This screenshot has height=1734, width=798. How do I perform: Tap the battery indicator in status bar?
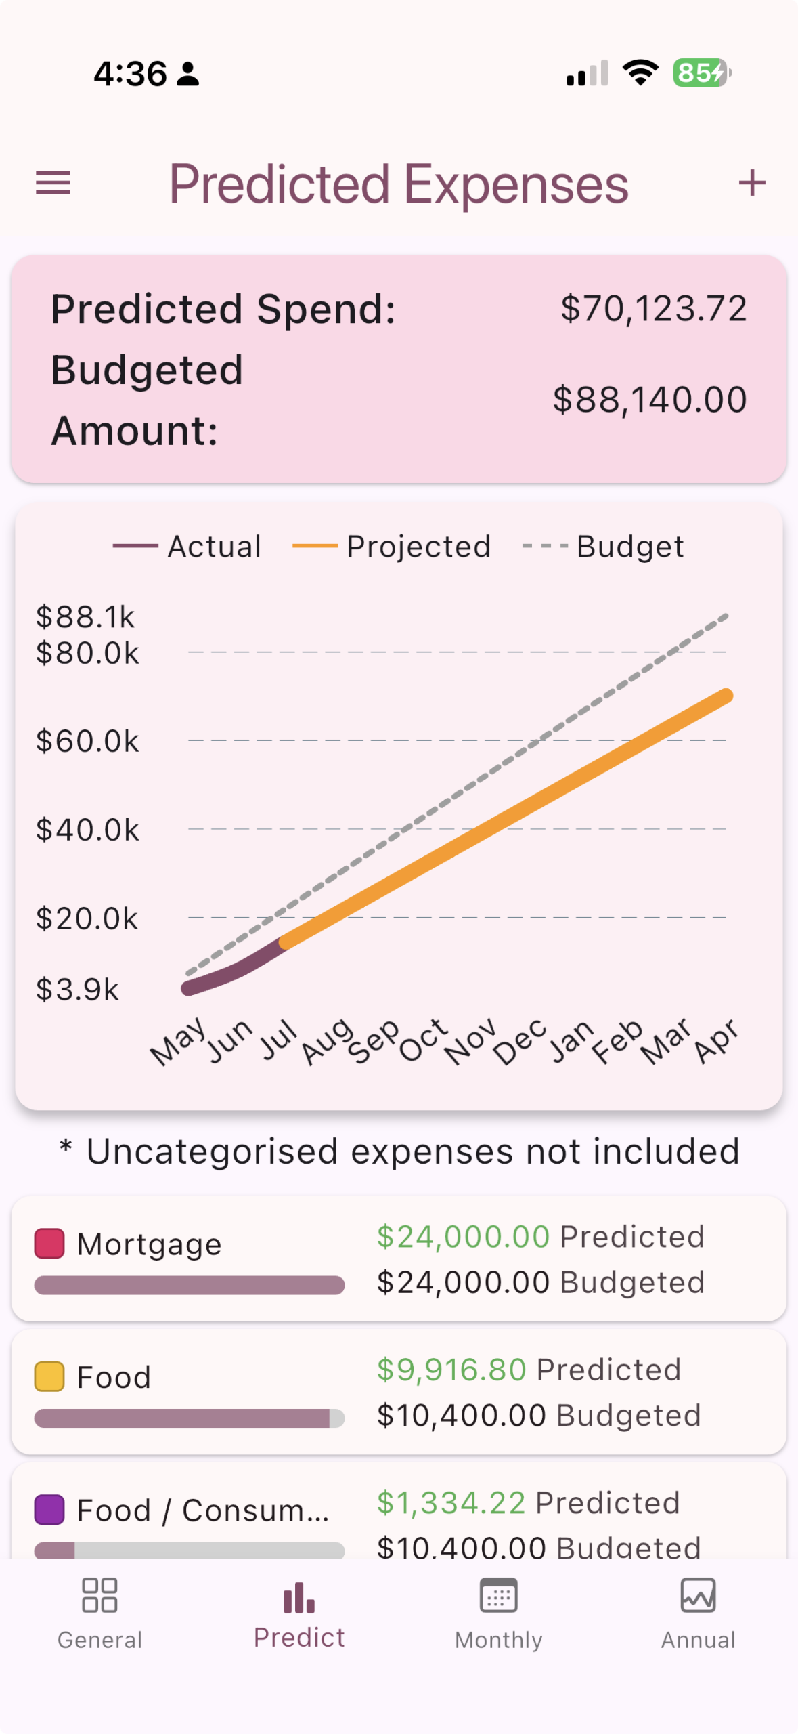coord(702,72)
